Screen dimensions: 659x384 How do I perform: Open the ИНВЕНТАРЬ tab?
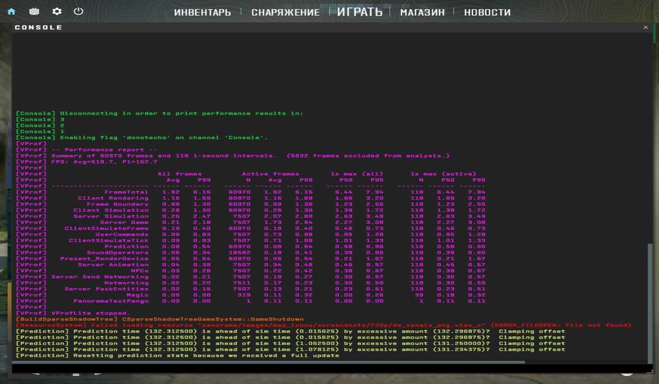tap(202, 13)
